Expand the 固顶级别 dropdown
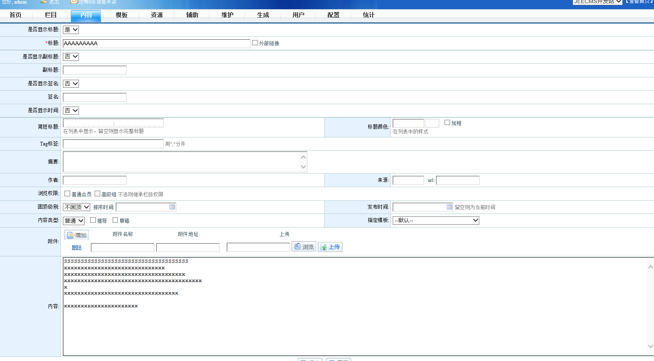The width and height of the screenshot is (654, 361). point(77,207)
